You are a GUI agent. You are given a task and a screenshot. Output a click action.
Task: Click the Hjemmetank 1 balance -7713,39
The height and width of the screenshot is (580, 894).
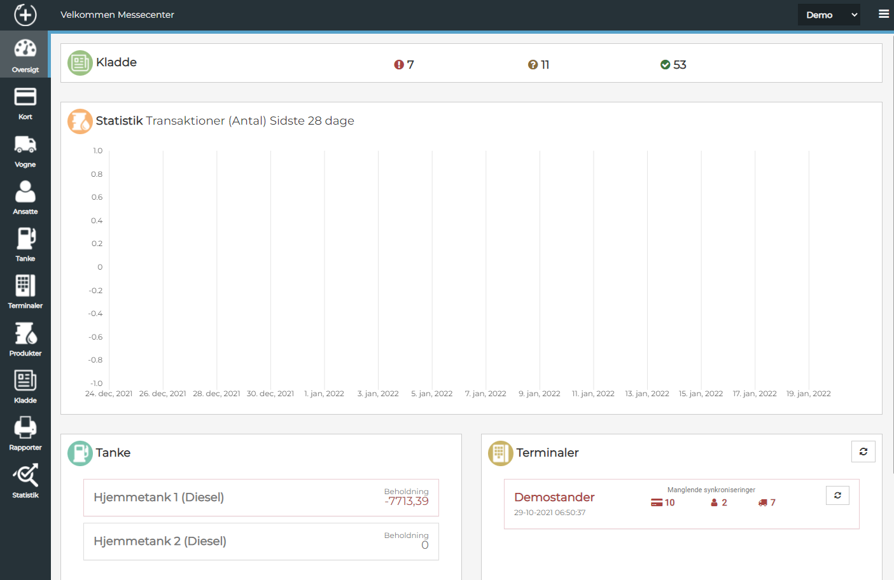[x=407, y=501]
